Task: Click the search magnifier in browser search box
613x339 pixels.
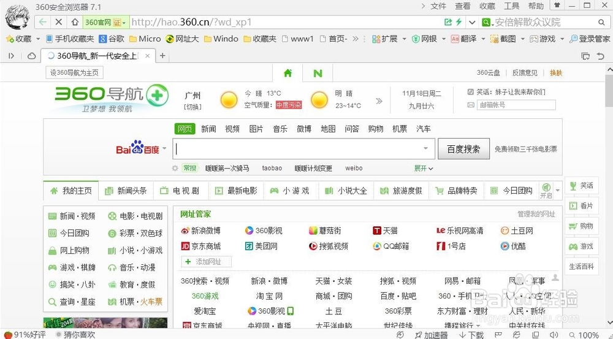Action: pos(601,22)
